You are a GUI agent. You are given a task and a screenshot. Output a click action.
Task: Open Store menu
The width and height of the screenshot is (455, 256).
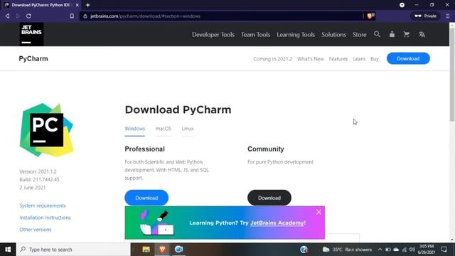tap(360, 35)
